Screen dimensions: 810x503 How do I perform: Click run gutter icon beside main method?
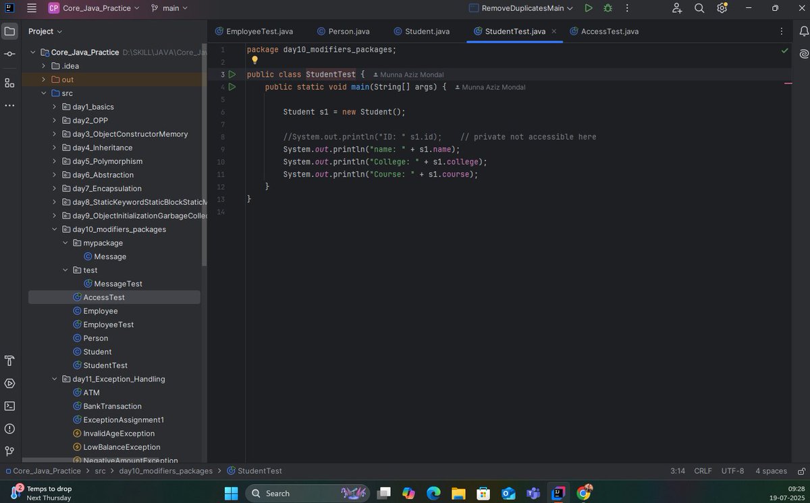(x=232, y=87)
